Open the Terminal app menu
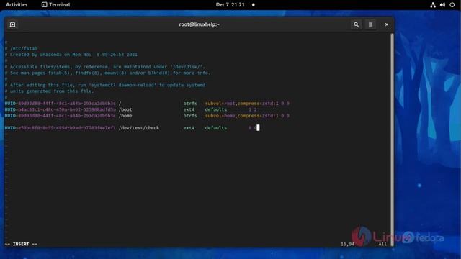 pyautogui.click(x=56, y=5)
